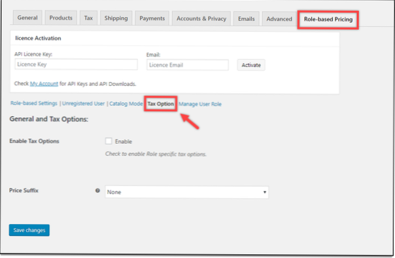
Task: Open Role-based Settings section link
Action: point(34,103)
